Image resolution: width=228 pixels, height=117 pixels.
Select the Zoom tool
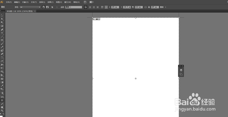point(2,111)
